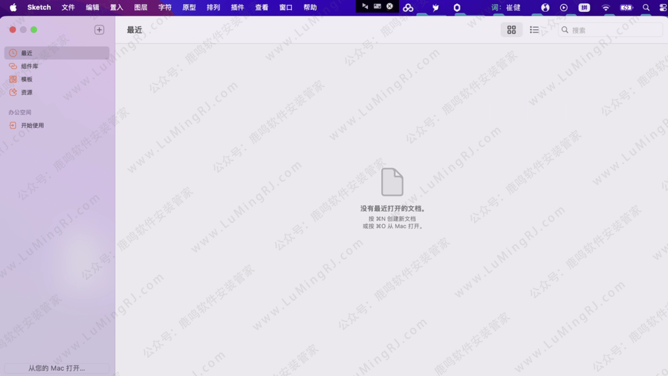This screenshot has height=376, width=668.
Task: Click the search field (搜索)
Action: 612,30
